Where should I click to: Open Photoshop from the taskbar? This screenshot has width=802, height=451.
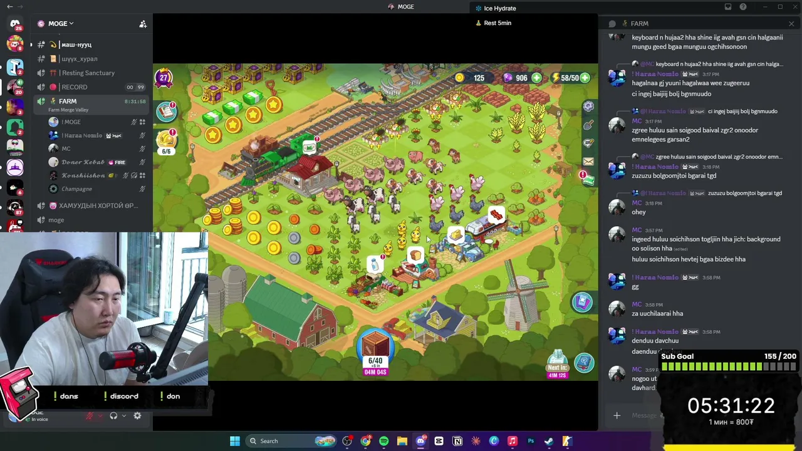[531, 441]
